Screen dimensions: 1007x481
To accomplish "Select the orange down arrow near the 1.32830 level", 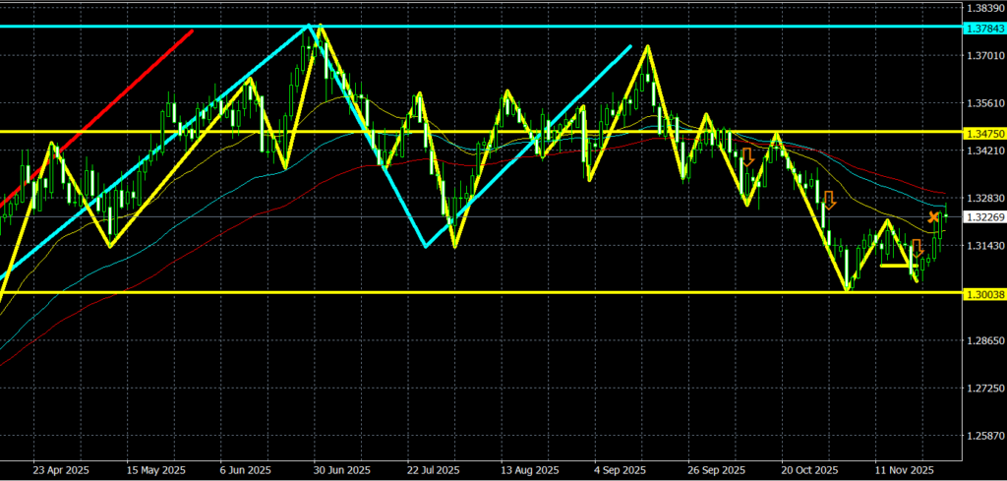I will click(x=829, y=201).
